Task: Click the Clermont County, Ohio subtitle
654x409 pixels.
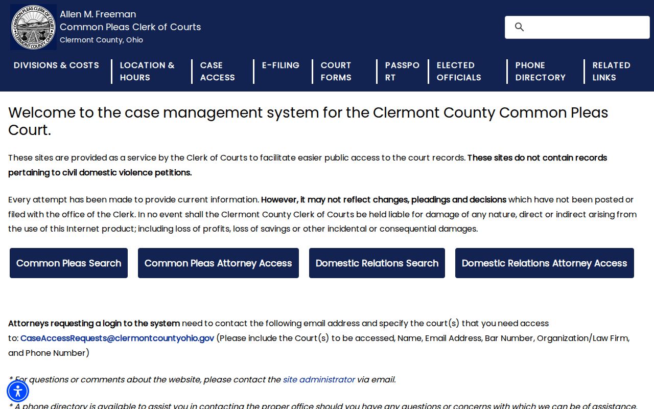Action: pos(101,40)
